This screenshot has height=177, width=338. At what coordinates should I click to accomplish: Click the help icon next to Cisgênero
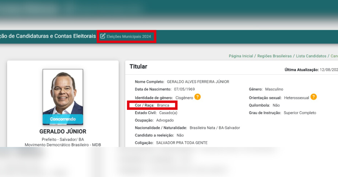pyautogui.click(x=197, y=97)
